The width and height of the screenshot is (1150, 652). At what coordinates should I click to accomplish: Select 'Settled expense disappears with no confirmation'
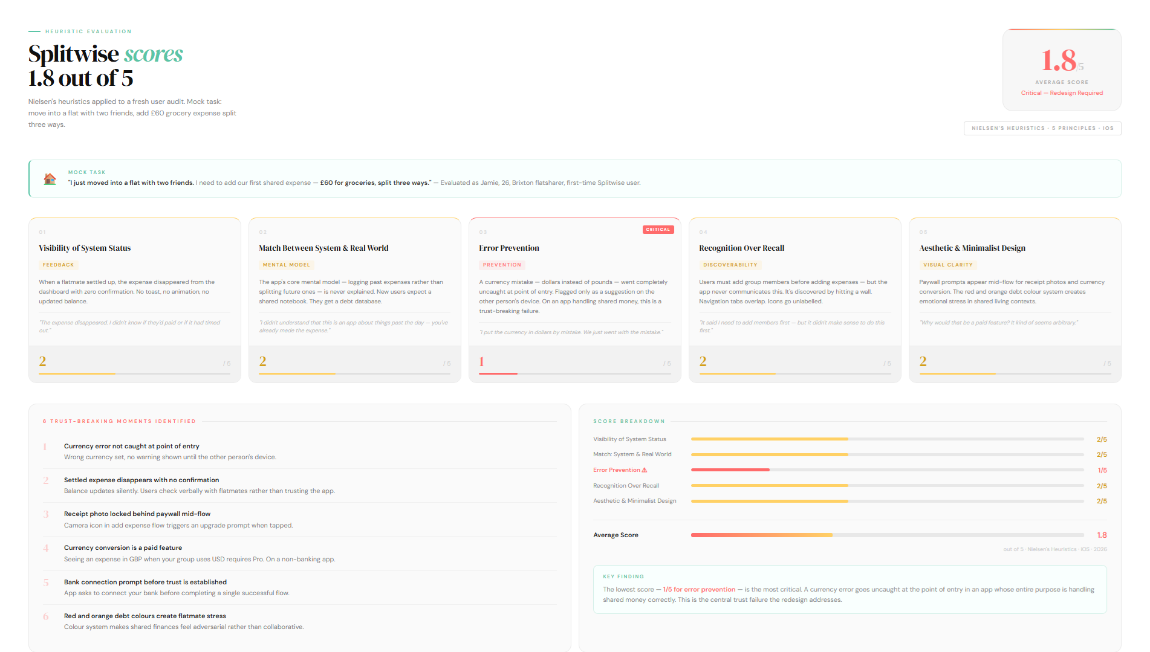[141, 480]
